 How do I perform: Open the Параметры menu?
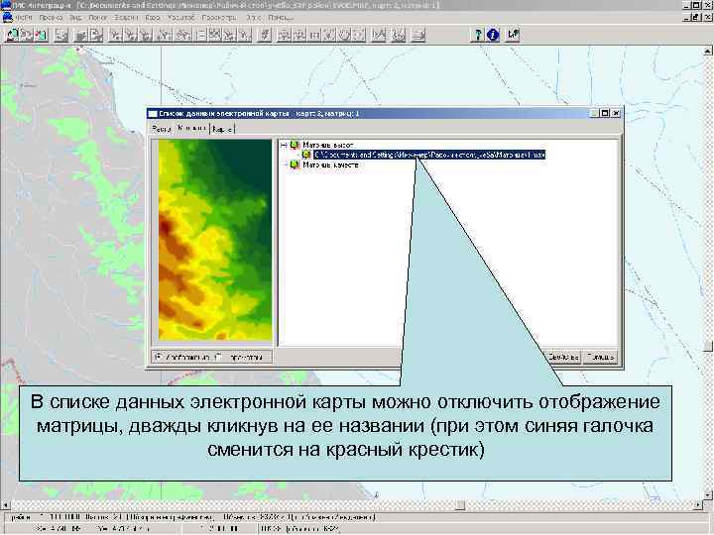click(x=219, y=17)
